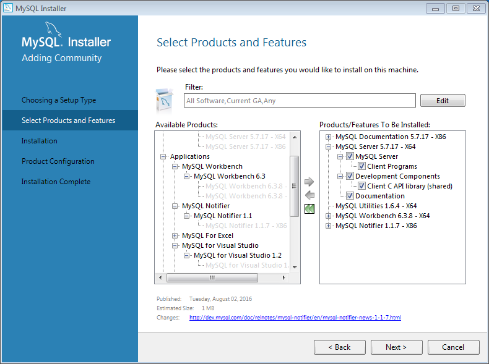The image size is (489, 364).
Task: Collapse the MySQL Notifier 1.1 node
Action: pyautogui.click(x=186, y=216)
